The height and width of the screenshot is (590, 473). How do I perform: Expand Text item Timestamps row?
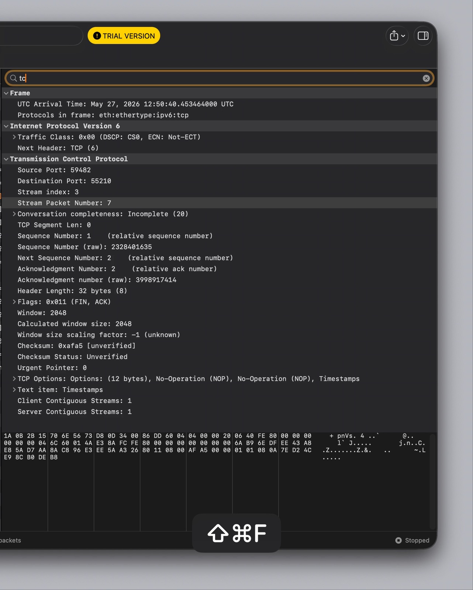tap(14, 390)
